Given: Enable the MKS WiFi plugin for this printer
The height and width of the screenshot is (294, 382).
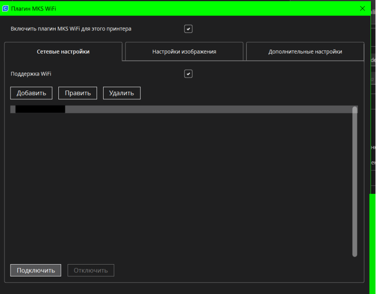Looking at the screenshot, I should point(188,29).
